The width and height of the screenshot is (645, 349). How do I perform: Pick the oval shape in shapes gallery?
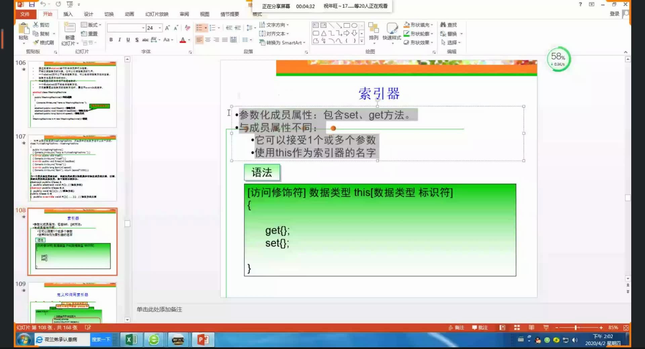354,25
